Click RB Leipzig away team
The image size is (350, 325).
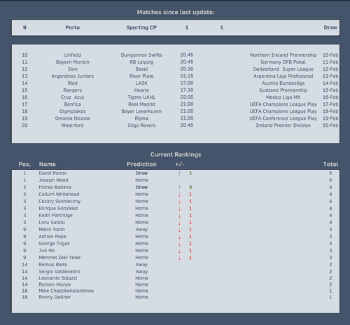[x=141, y=62]
